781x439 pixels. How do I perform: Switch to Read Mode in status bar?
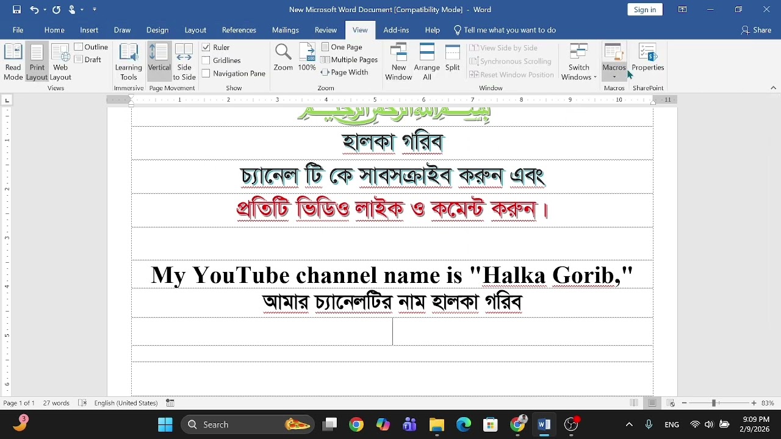pos(635,403)
